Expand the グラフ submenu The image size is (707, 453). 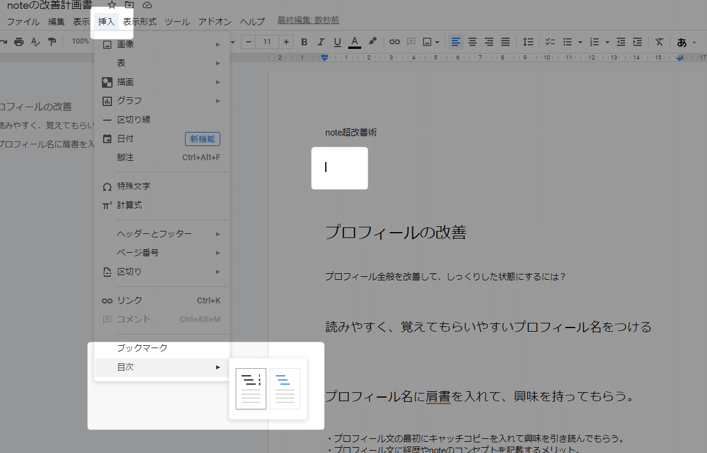[162, 101]
